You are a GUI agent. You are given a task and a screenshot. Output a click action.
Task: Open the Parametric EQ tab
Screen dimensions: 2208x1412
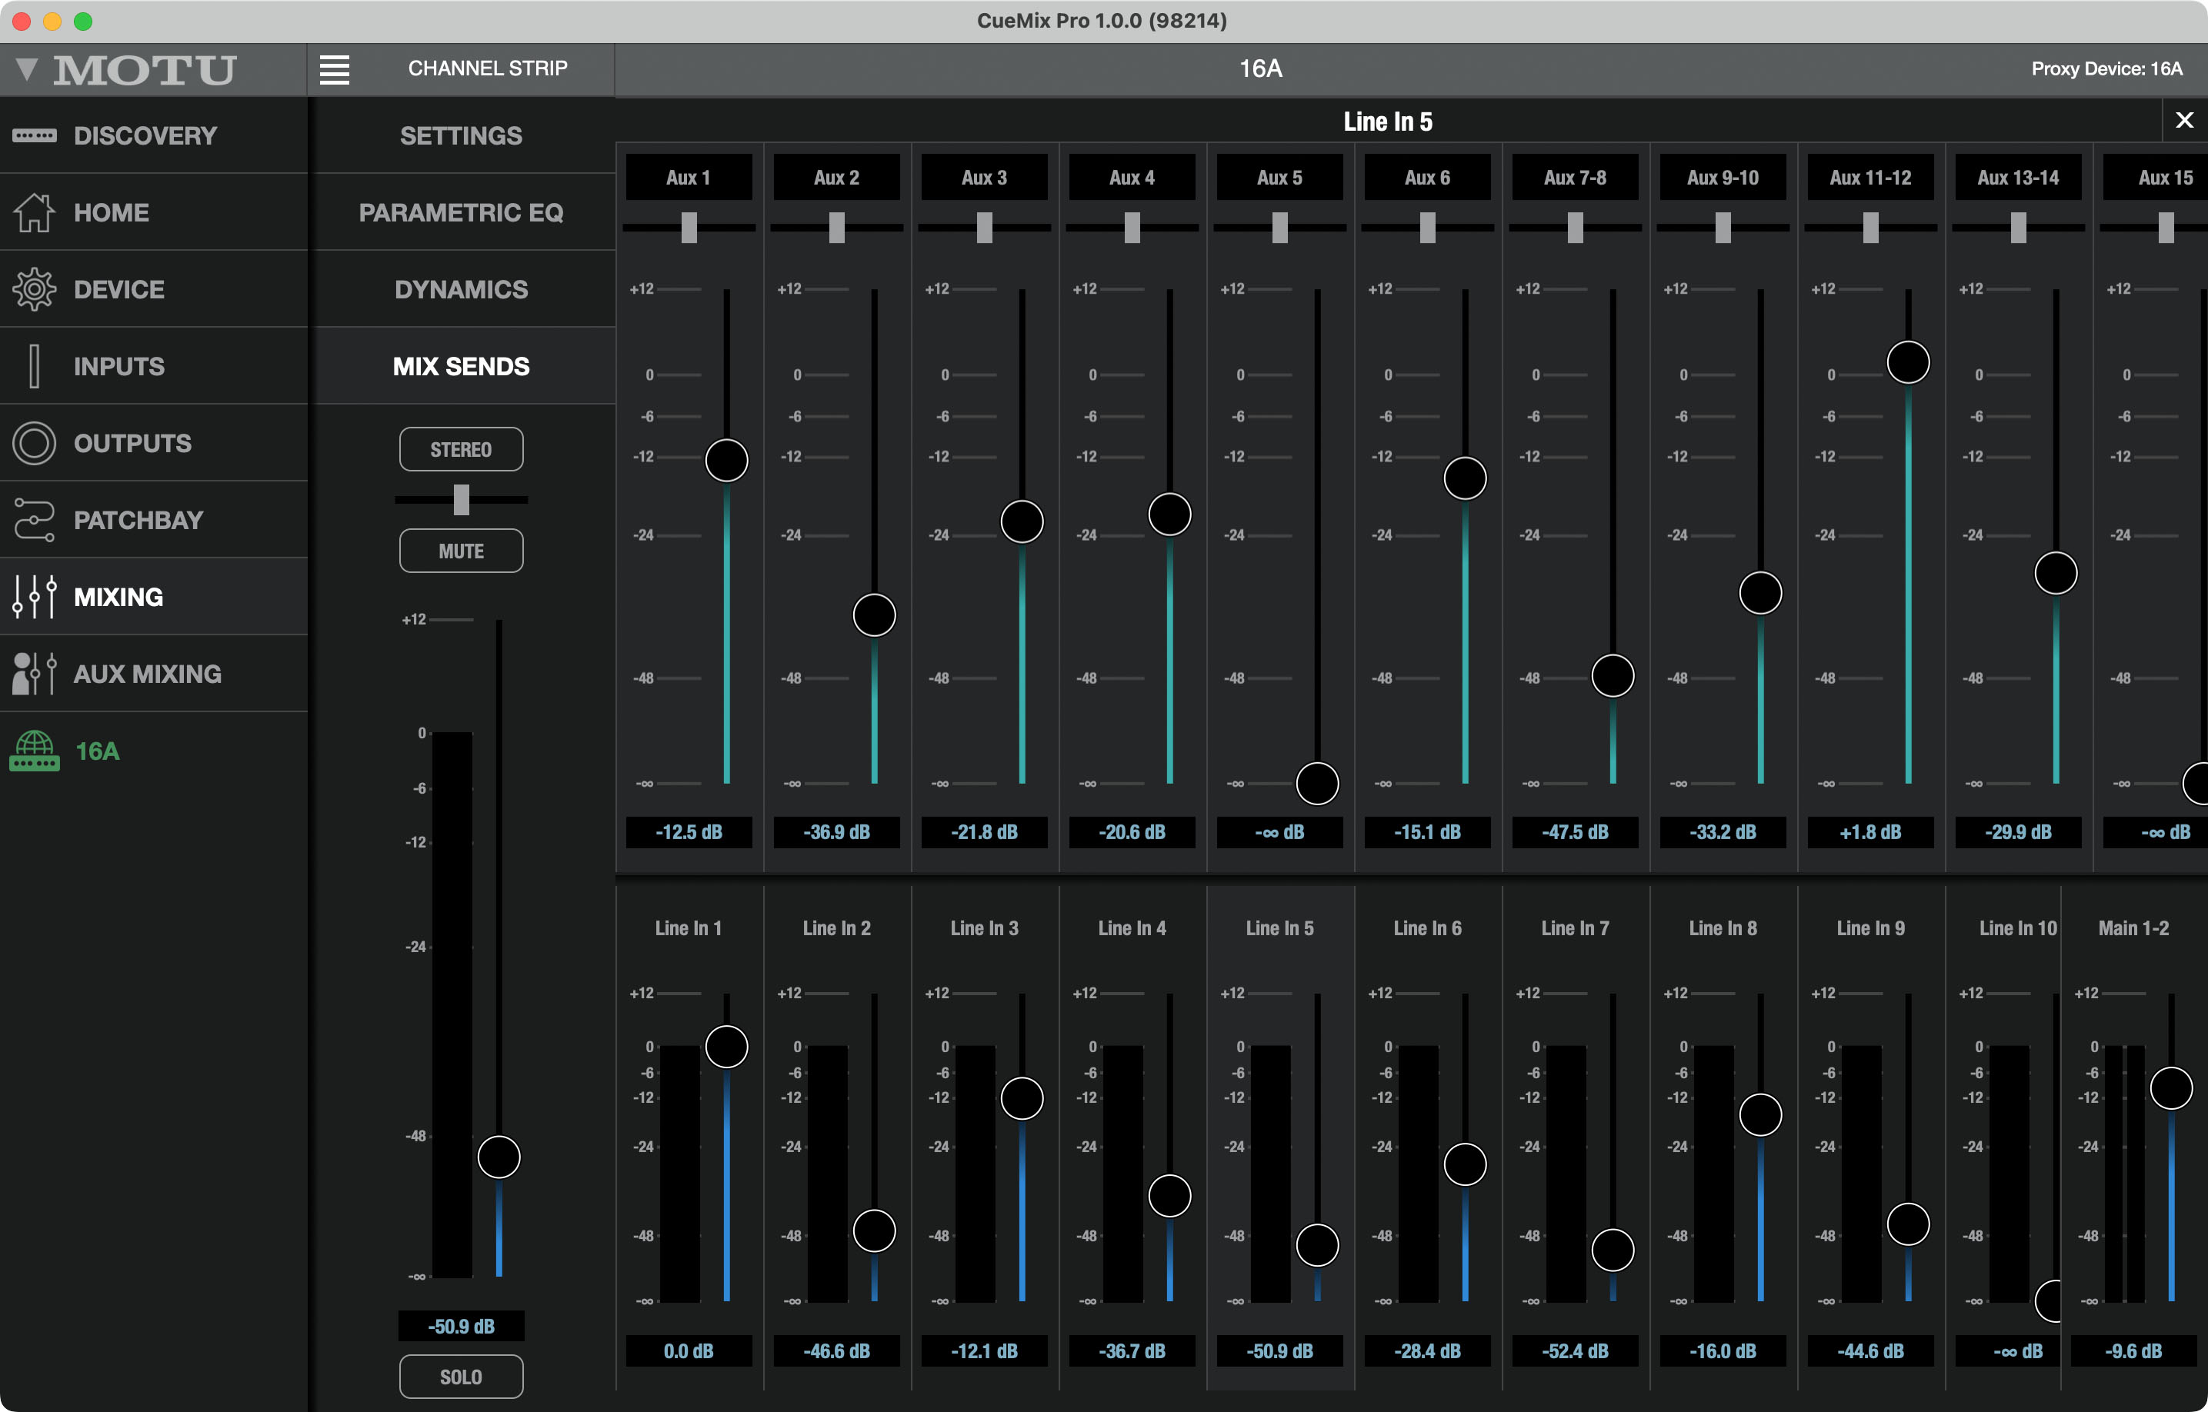[x=462, y=213]
